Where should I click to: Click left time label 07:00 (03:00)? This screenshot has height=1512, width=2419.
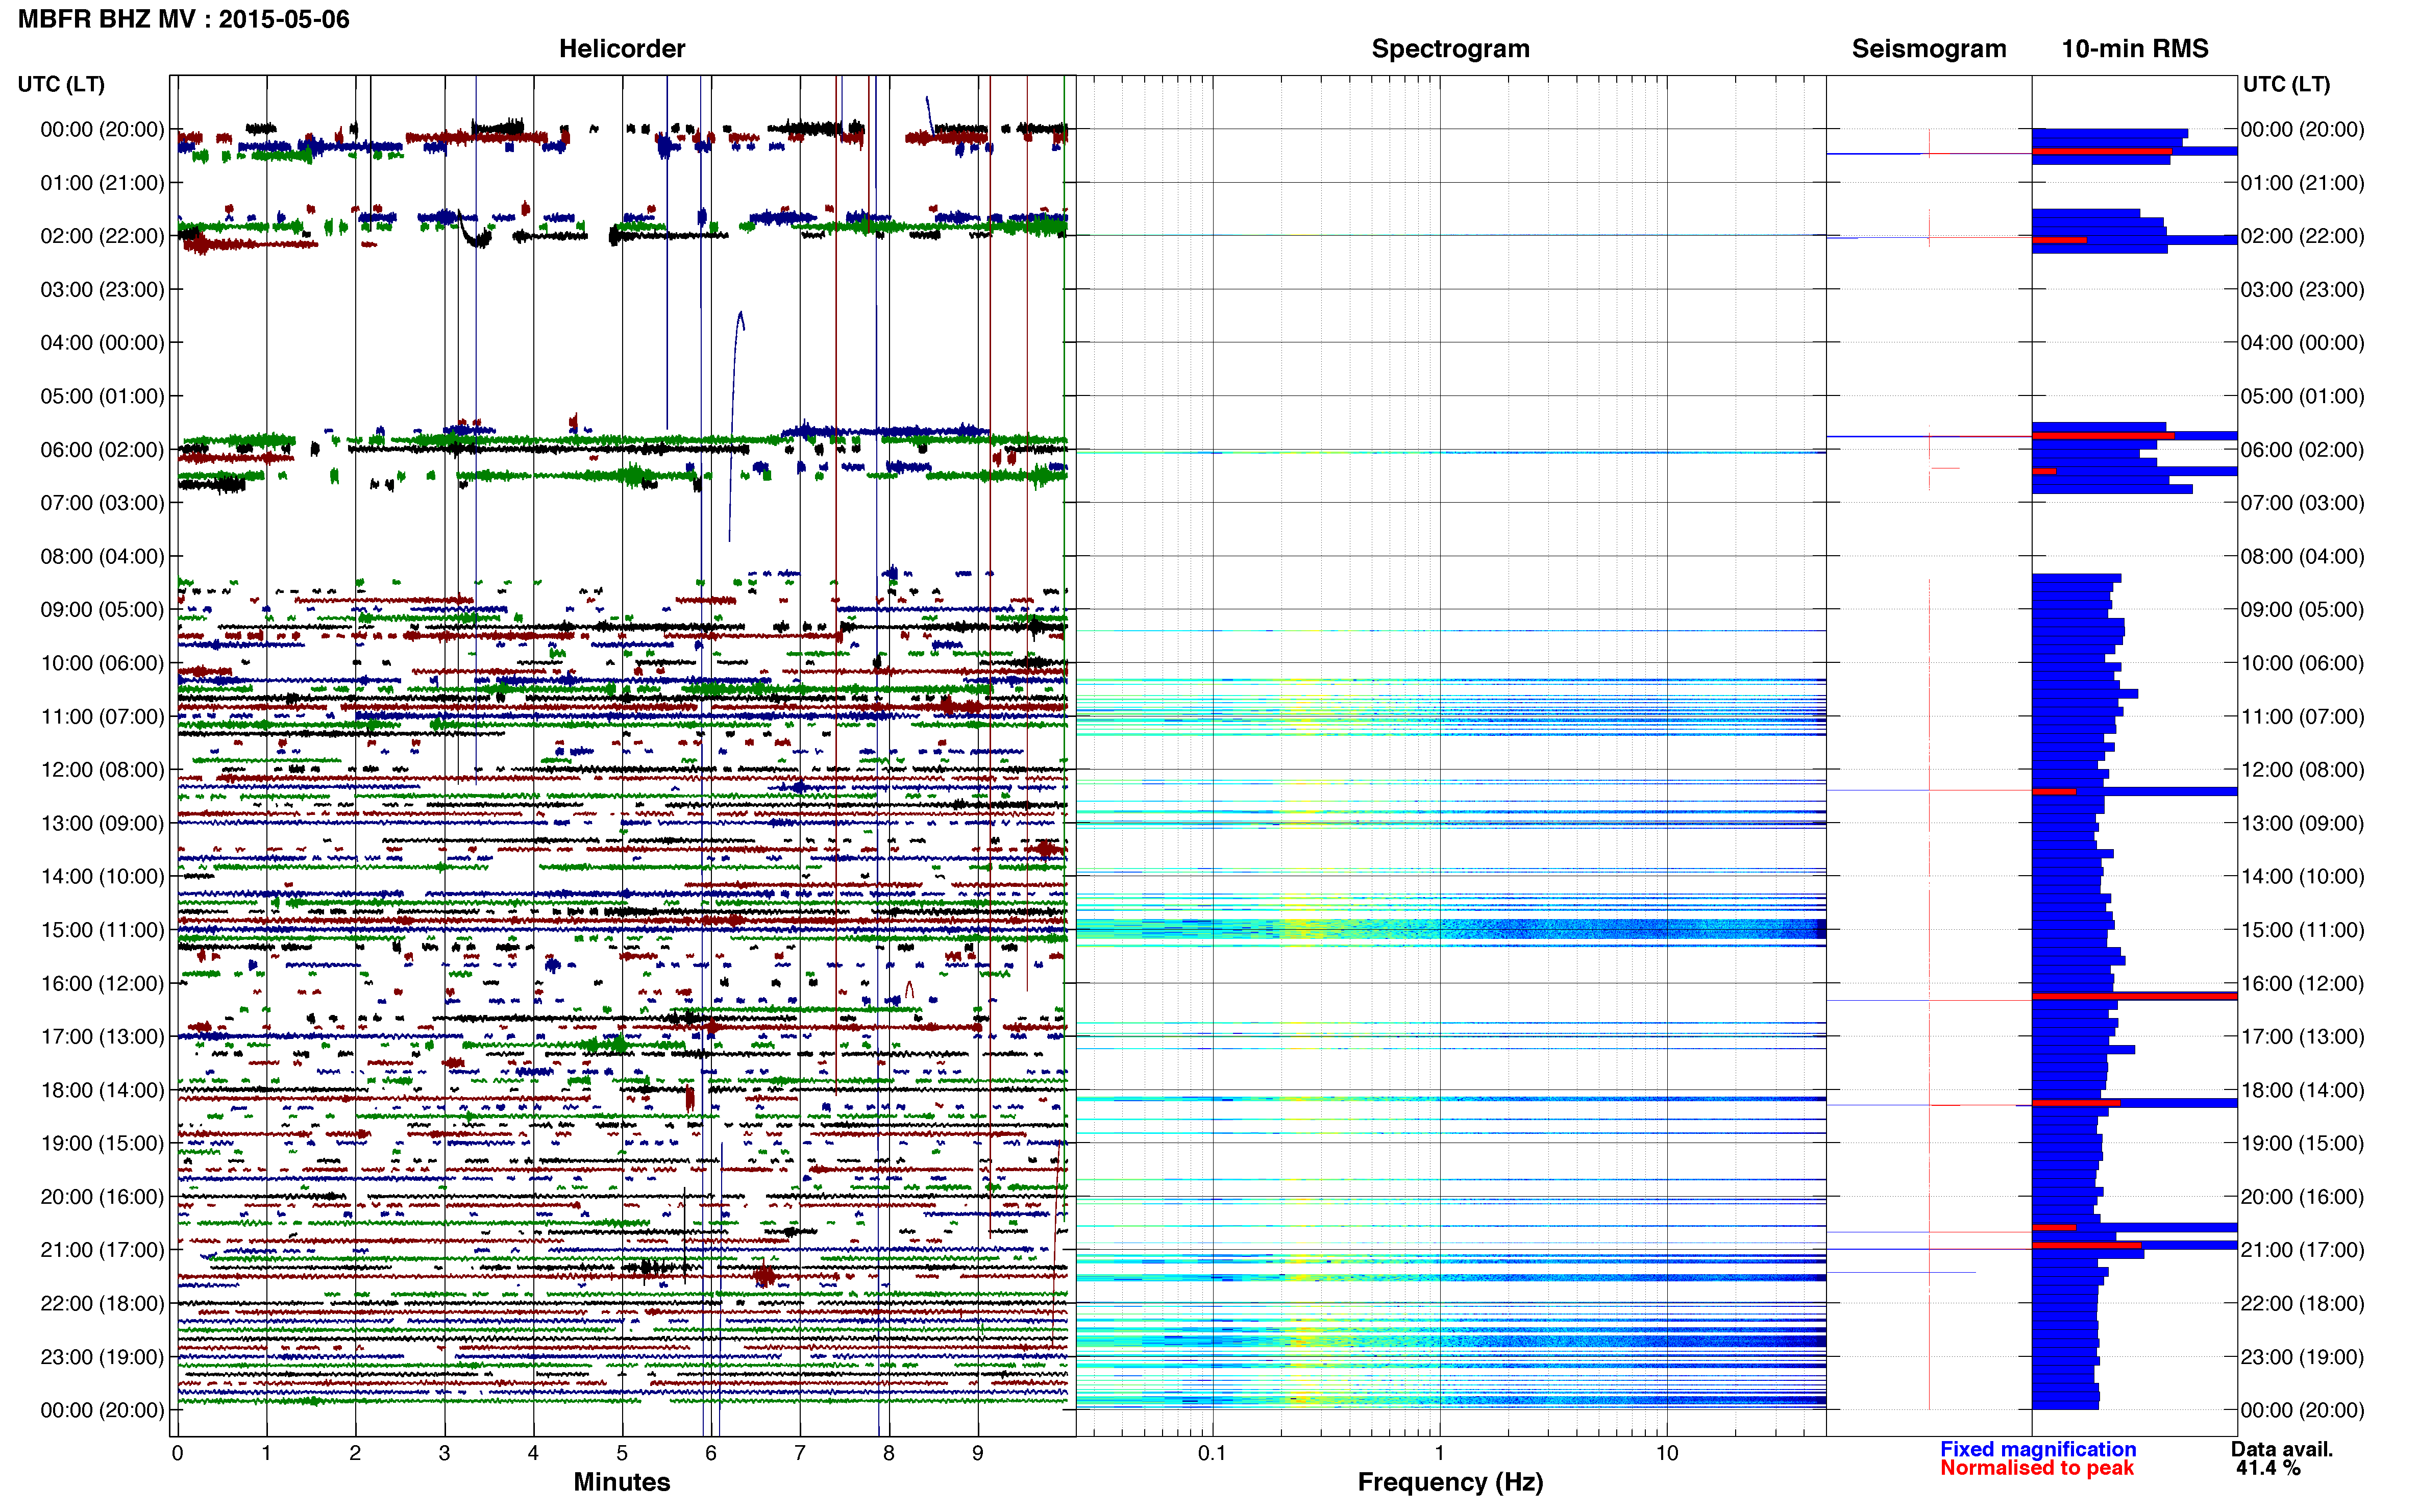point(102,502)
